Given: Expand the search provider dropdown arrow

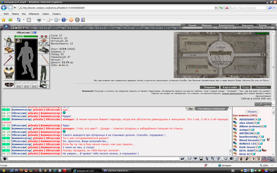Looking at the screenshot, I should (x=274, y=8).
